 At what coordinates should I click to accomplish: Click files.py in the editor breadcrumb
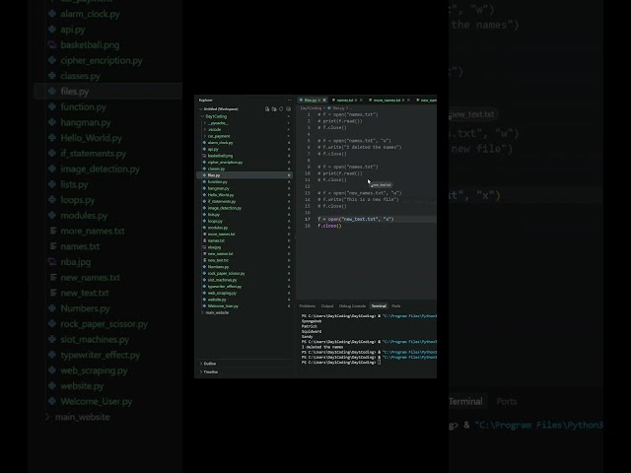click(x=338, y=108)
